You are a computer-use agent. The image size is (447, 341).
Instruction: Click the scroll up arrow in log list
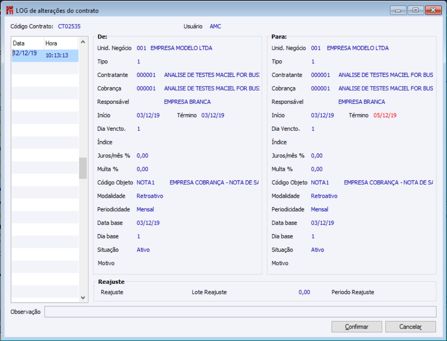tap(83, 42)
